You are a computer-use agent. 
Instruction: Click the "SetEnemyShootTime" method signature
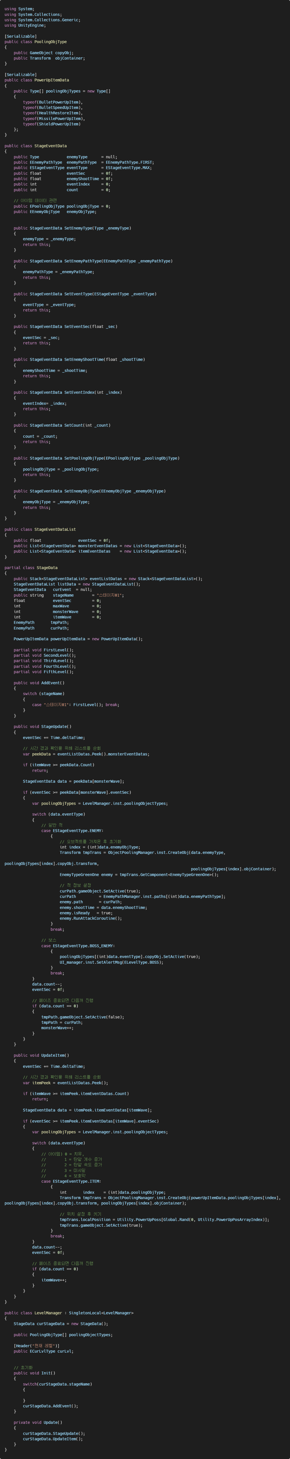tap(79, 360)
